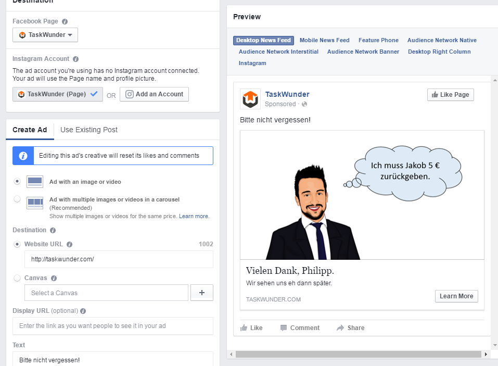This screenshot has height=366, width=498.
Task: Select the Instagram preview
Action: coord(252,63)
